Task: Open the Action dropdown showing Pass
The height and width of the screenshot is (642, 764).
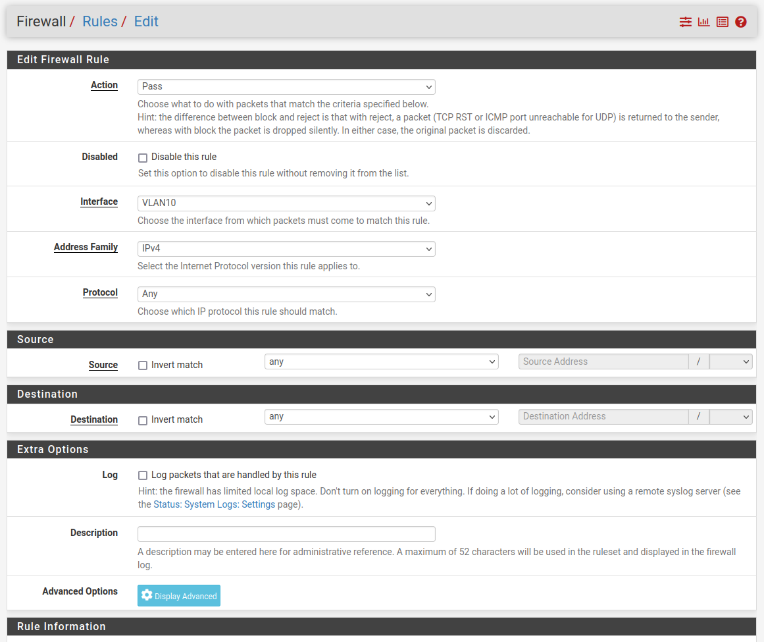Action: (x=286, y=87)
